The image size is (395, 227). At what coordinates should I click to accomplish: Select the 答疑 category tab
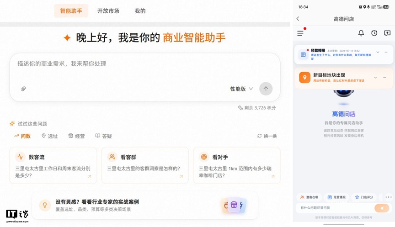pyautogui.click(x=103, y=136)
